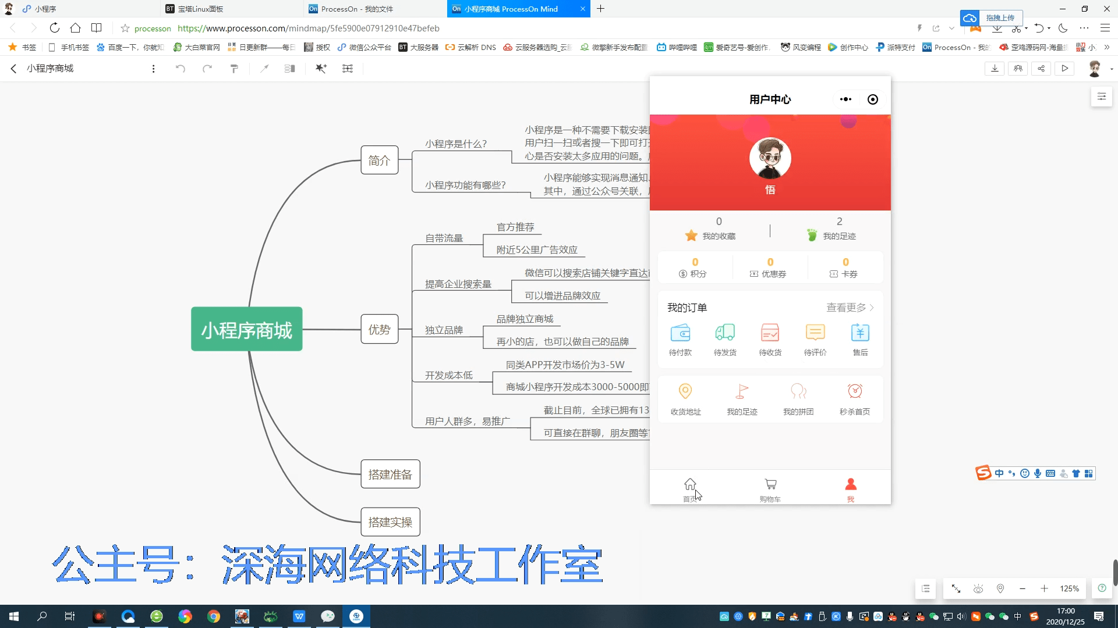Toggle the eye view mode icon

[978, 588]
